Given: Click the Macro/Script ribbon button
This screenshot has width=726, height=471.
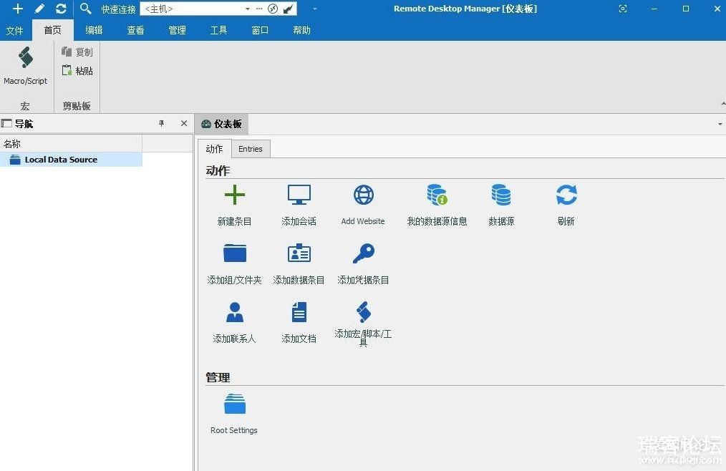Looking at the screenshot, I should pyautogui.click(x=26, y=66).
